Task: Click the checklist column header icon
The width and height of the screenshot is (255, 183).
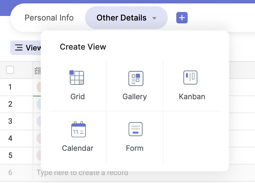Action: 38,70
